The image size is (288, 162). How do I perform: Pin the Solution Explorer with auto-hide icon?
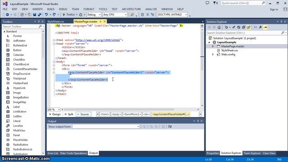point(281,22)
